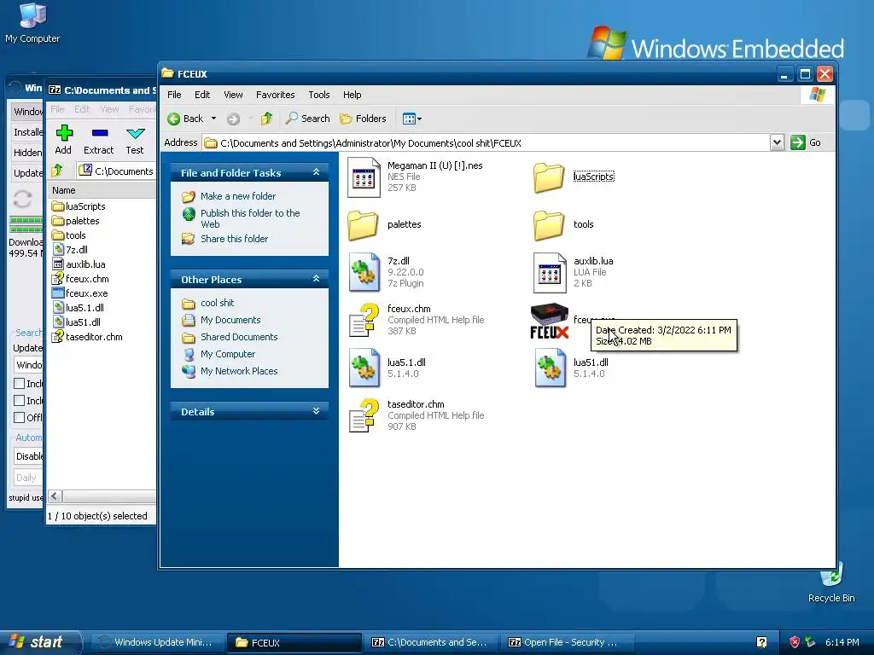The height and width of the screenshot is (655, 874).
Task: Collapse the File and Folder Tasks panel
Action: click(x=316, y=172)
